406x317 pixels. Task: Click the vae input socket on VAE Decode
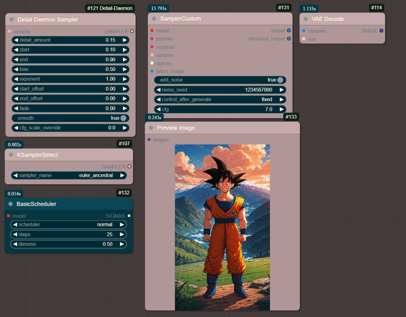[x=303, y=39]
